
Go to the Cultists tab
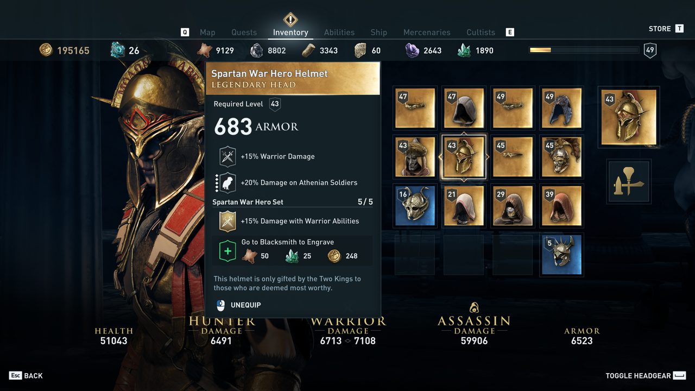(x=481, y=33)
